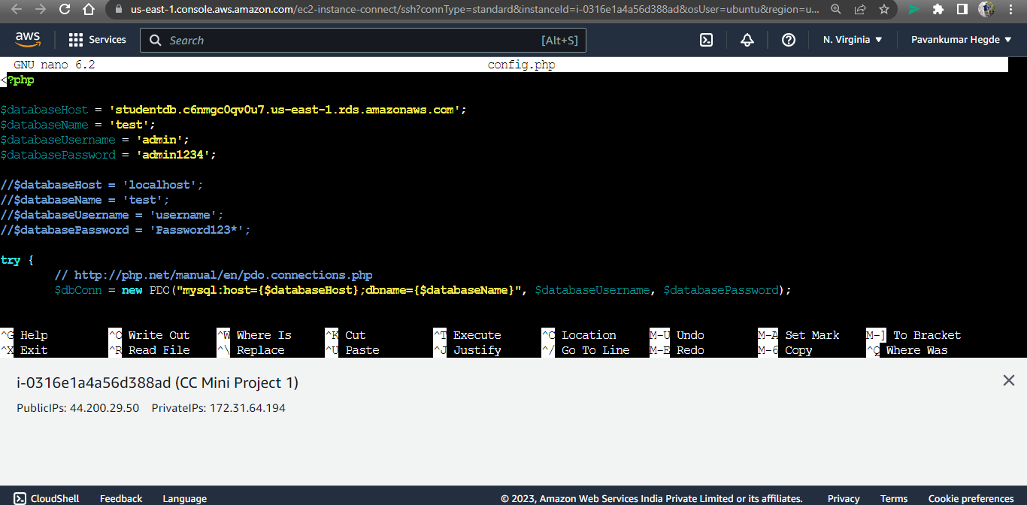Click the 'admin1234' password value
Viewport: 1027px width, 505px height.
point(173,155)
